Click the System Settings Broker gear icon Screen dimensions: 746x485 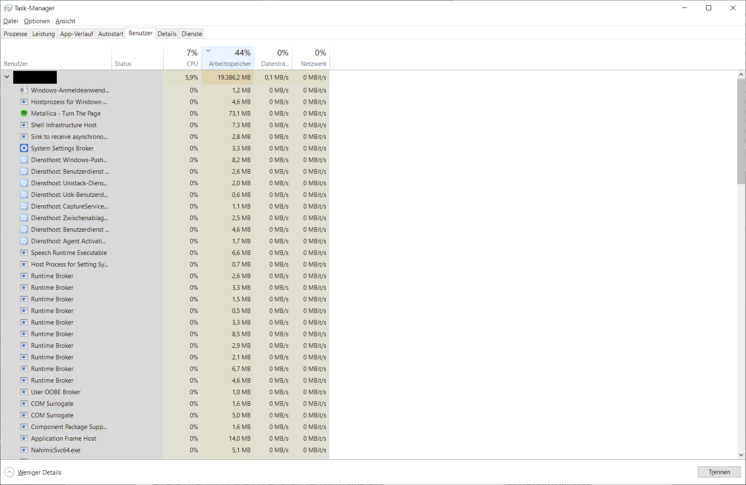[x=24, y=148]
